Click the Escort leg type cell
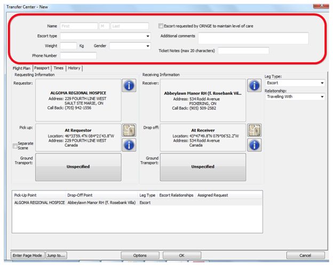The image size is (333, 266). click(x=145, y=202)
